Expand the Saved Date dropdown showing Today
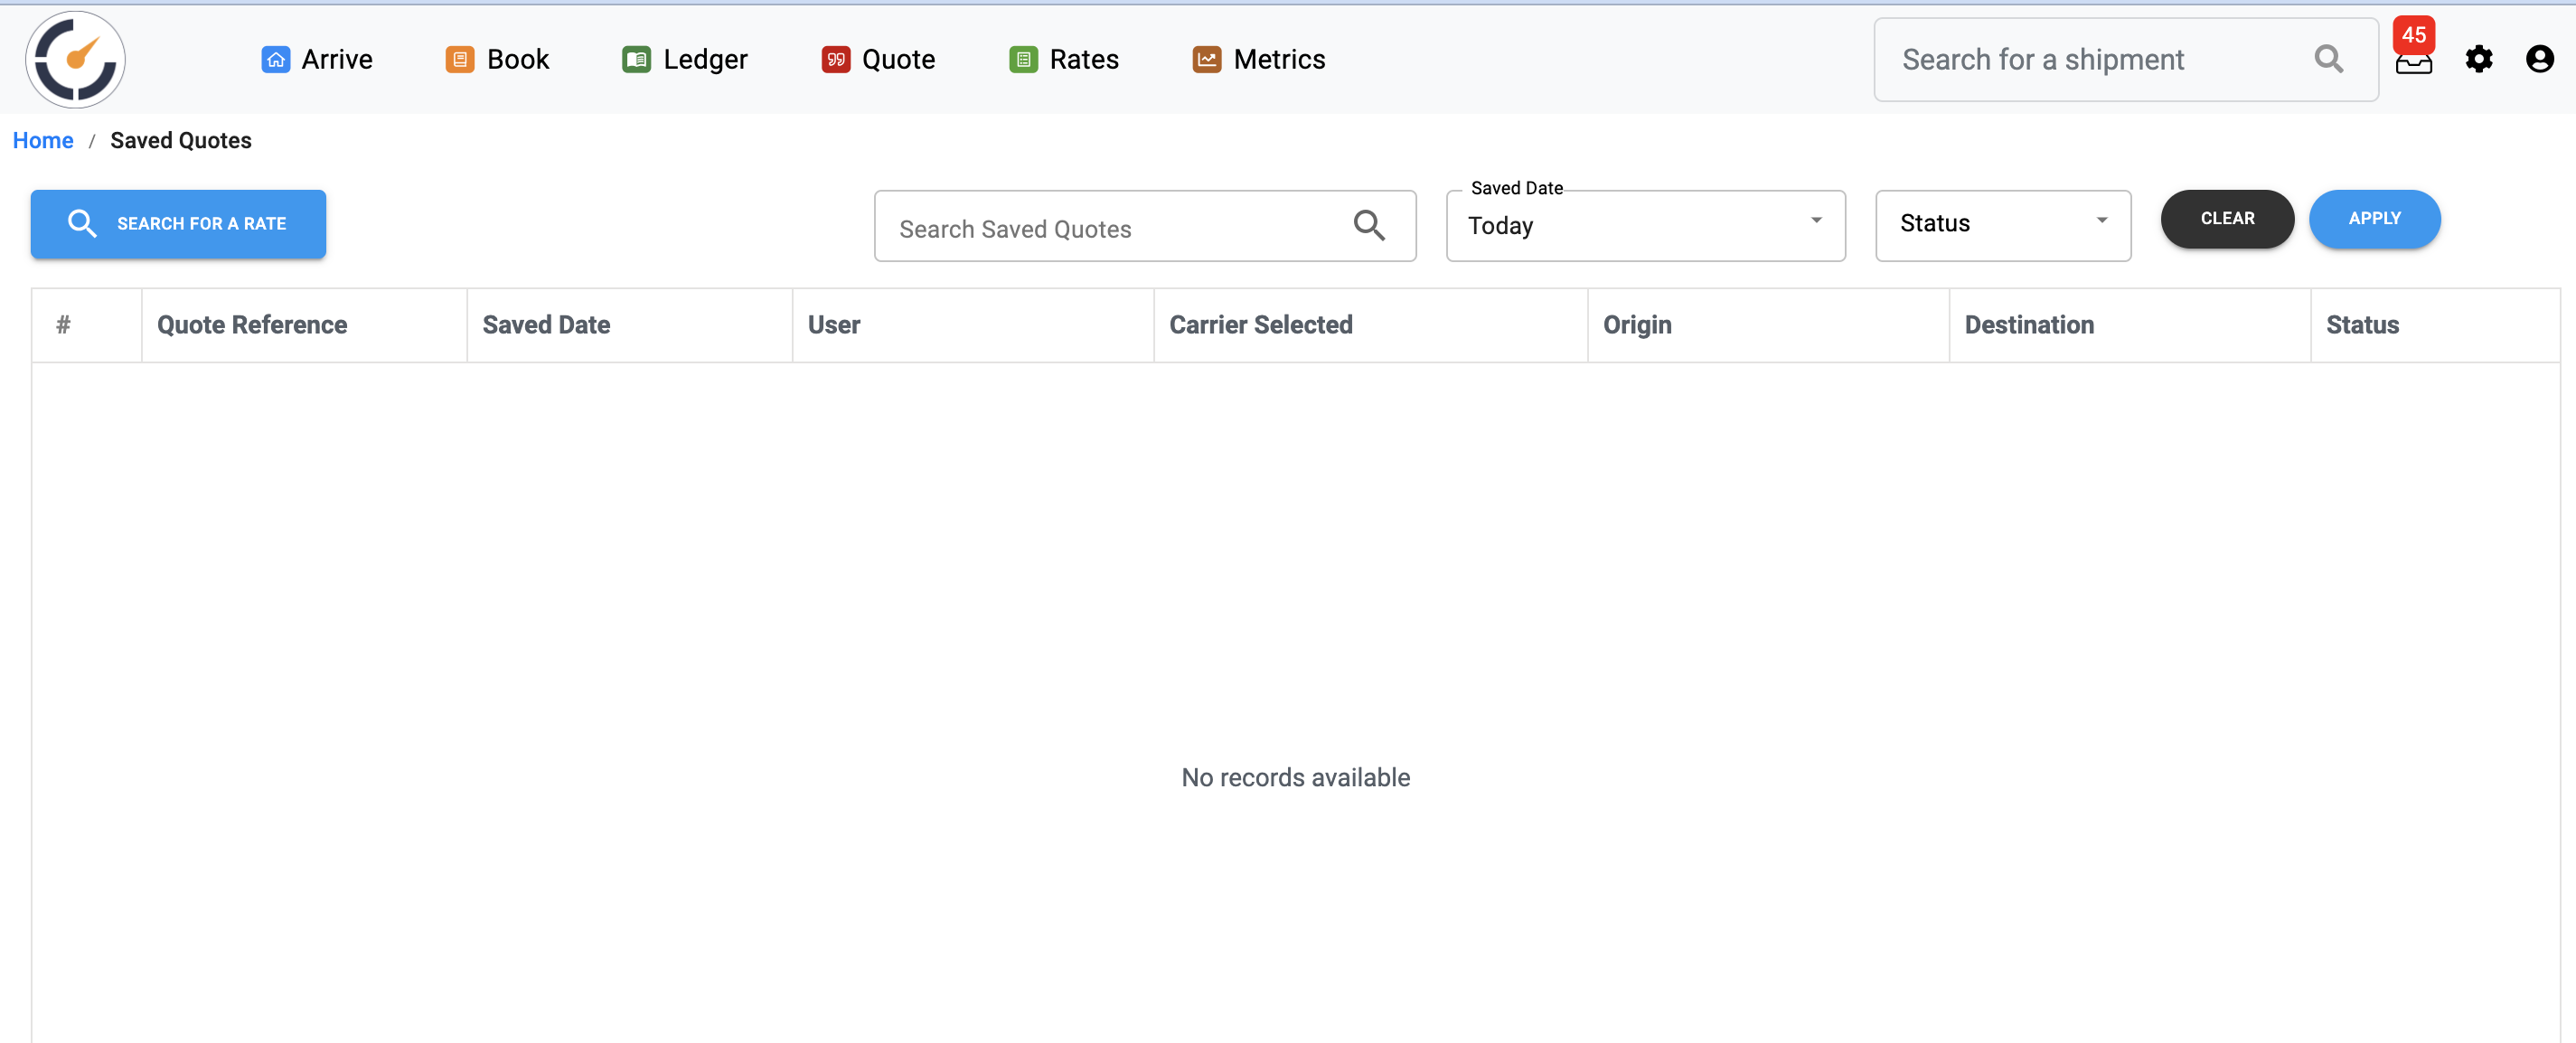Viewport: 2576px width, 1043px height. [1645, 226]
